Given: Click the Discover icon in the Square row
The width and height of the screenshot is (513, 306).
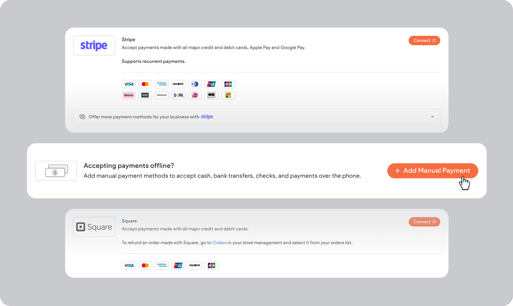Looking at the screenshot, I should tap(195, 265).
